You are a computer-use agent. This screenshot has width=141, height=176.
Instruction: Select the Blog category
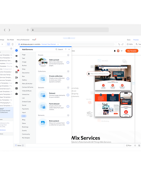click(x=24, y=120)
